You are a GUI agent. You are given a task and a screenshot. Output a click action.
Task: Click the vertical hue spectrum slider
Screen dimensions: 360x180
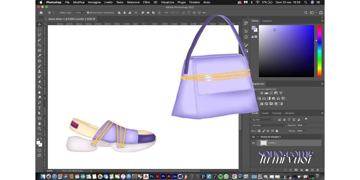click(319, 51)
